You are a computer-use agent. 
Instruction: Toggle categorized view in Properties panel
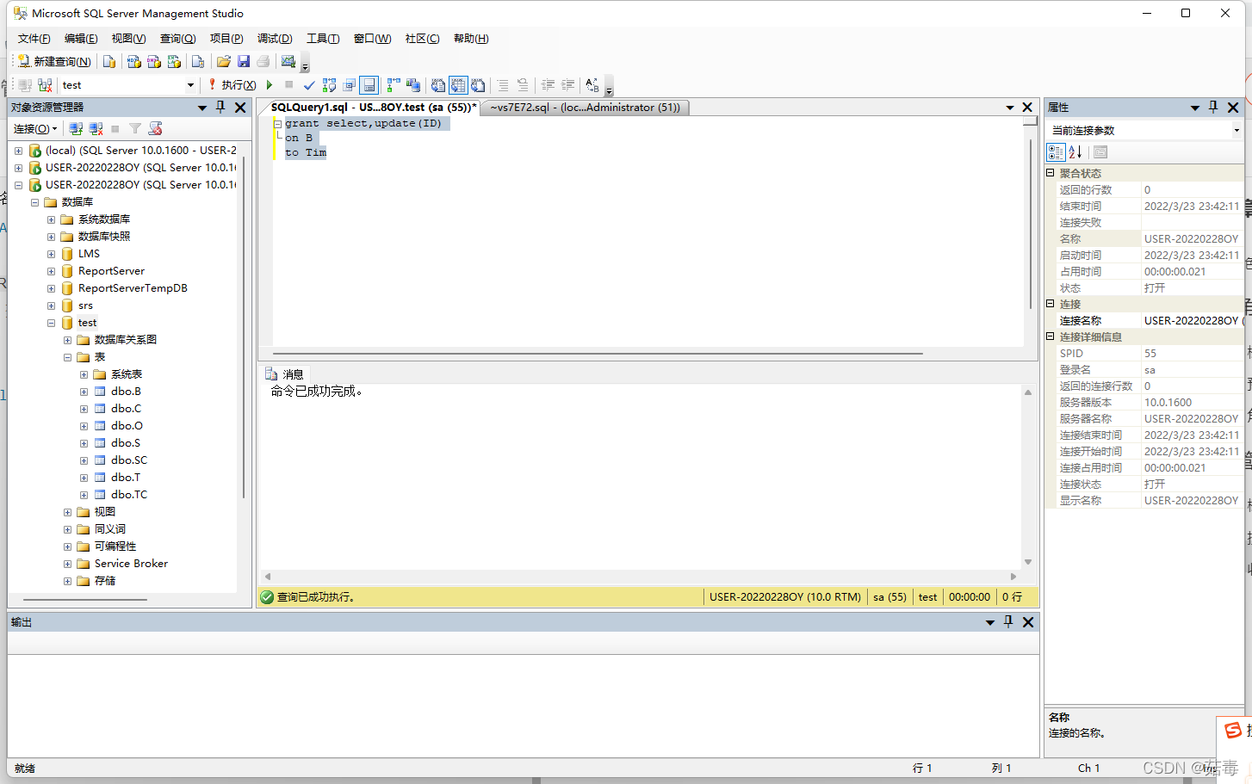coord(1056,152)
